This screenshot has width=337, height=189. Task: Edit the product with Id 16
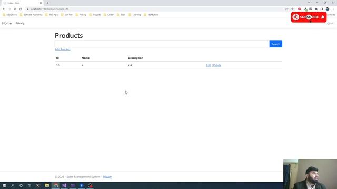pos(209,65)
